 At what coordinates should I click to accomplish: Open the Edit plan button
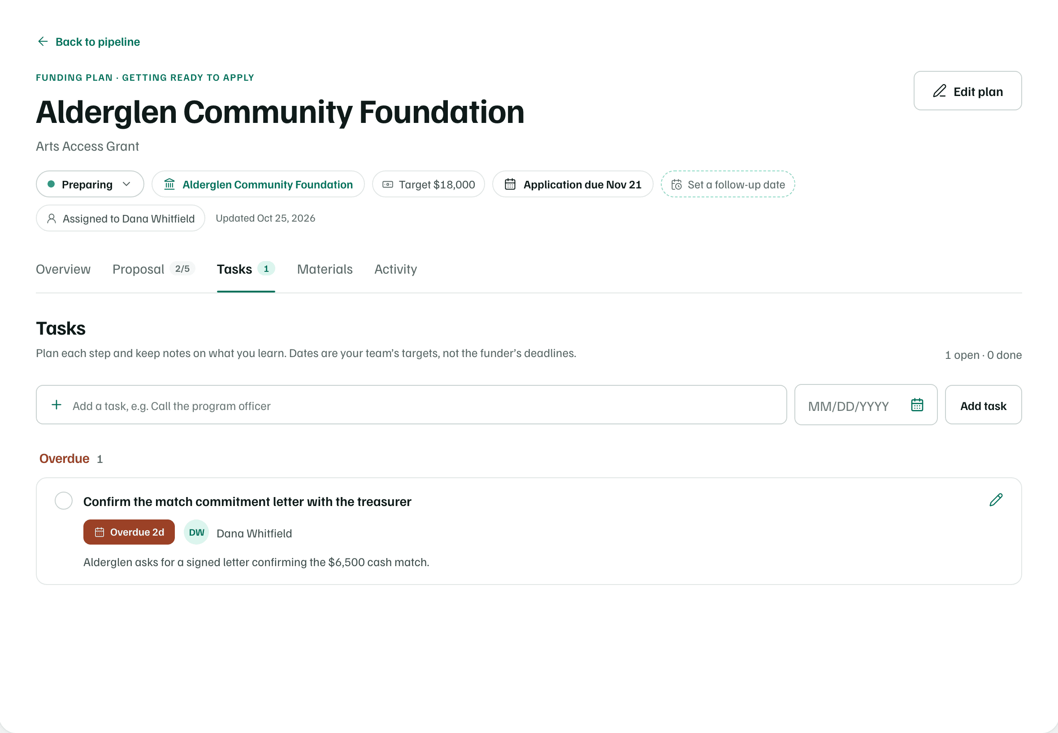click(x=967, y=91)
